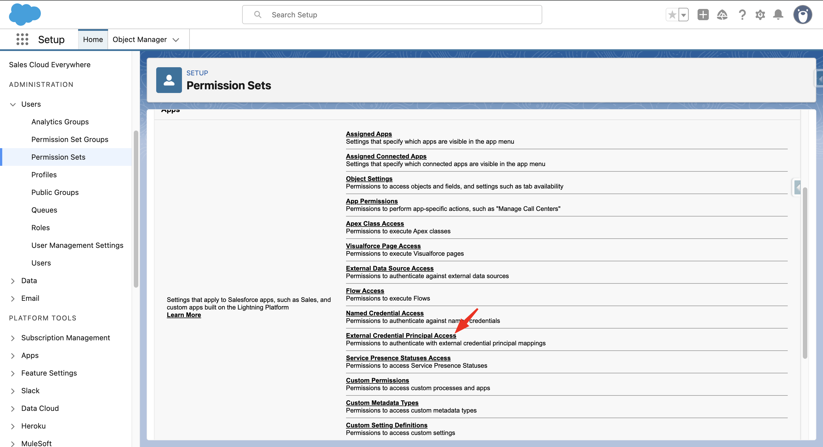
Task: Collapse the Users tree section
Action: 13,104
